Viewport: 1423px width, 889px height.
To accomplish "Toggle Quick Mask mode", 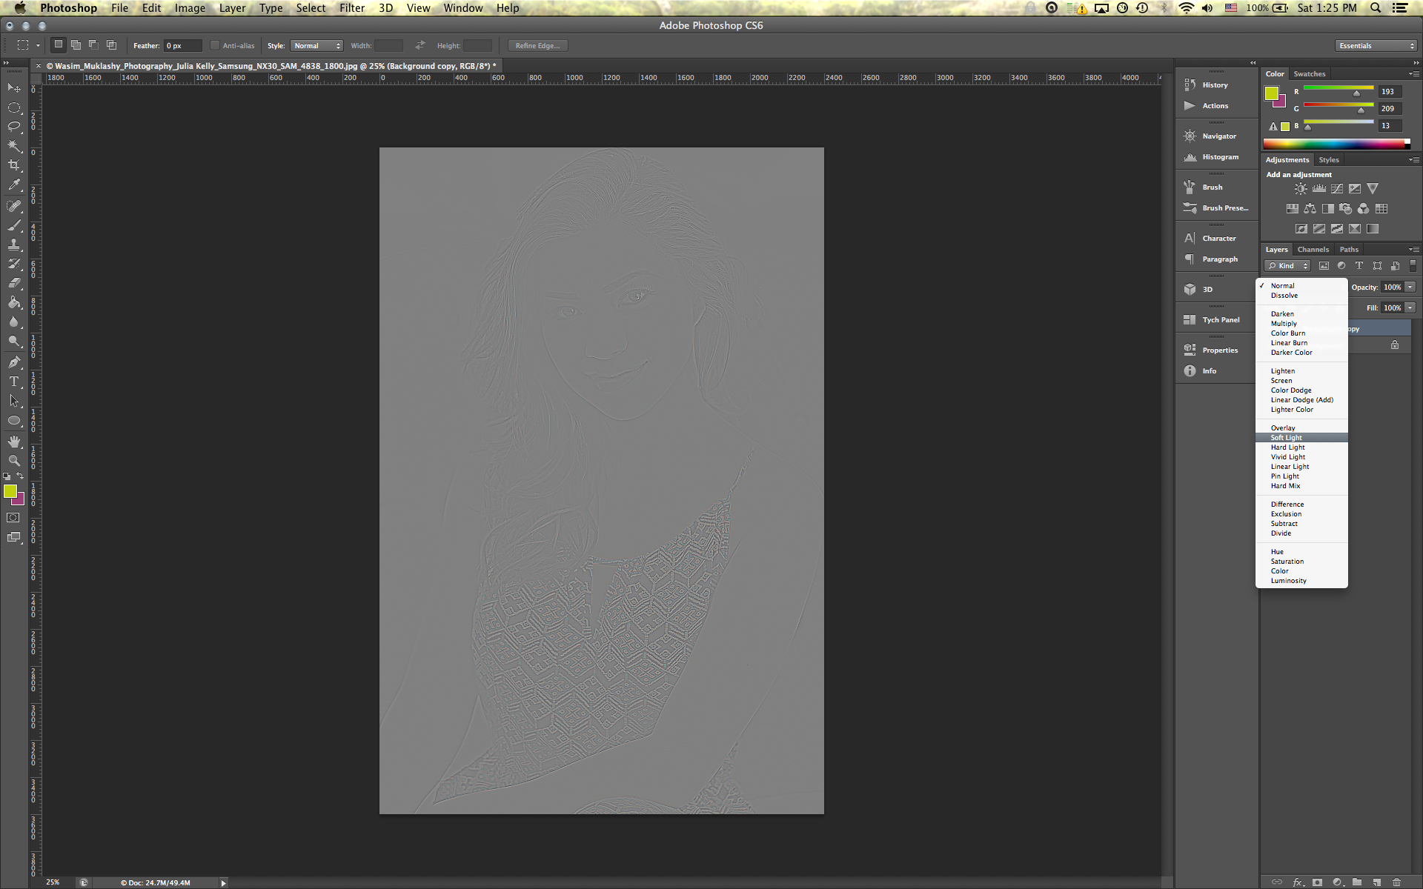I will click(13, 518).
